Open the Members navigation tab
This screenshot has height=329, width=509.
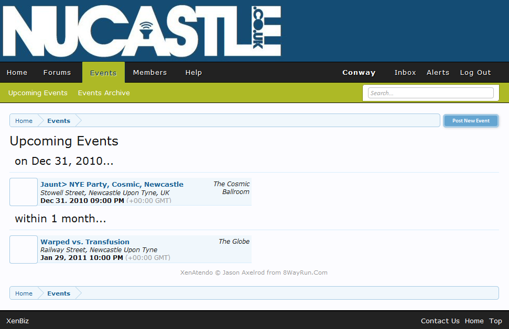tap(150, 73)
